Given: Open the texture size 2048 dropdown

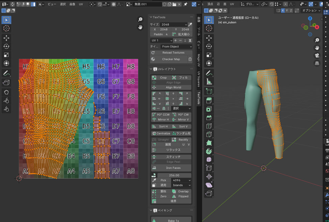Looking at the screenshot, I should [174, 25].
